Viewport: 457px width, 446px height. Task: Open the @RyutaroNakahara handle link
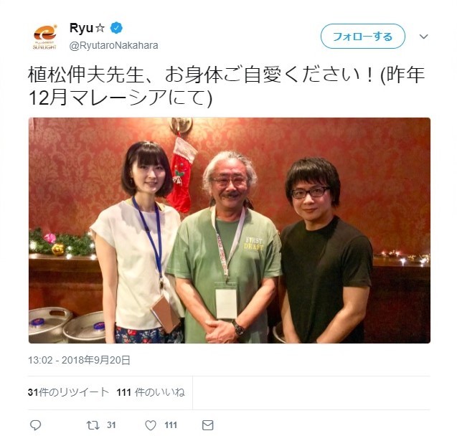[113, 46]
